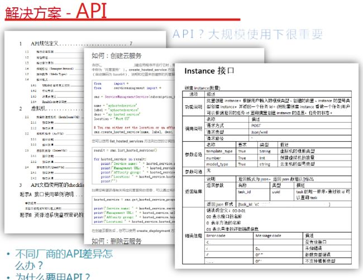Click the heading '如何：删除云服务'
This screenshot has height=280, width=363.
coord(117,241)
